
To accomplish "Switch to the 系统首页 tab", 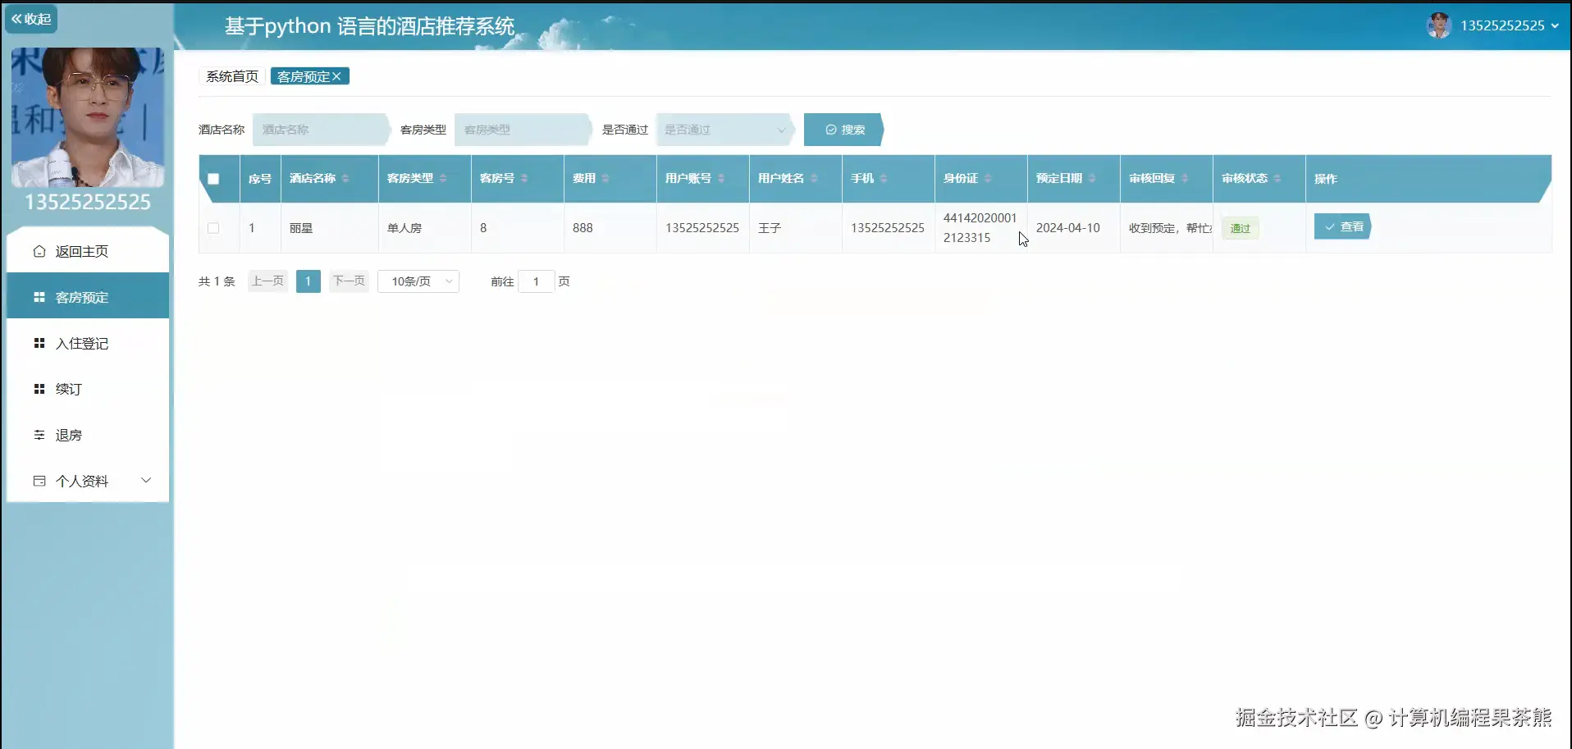I will (230, 76).
